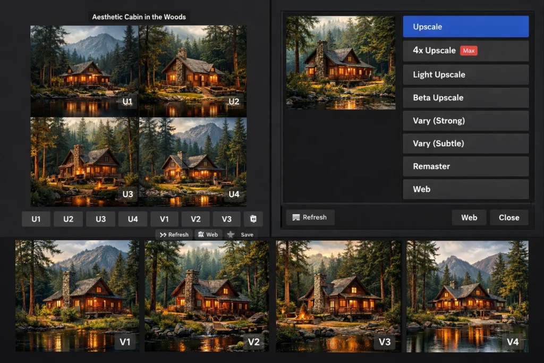Click U4 to upscale the fourth image
Screen dimensions: 544x363
132,218
